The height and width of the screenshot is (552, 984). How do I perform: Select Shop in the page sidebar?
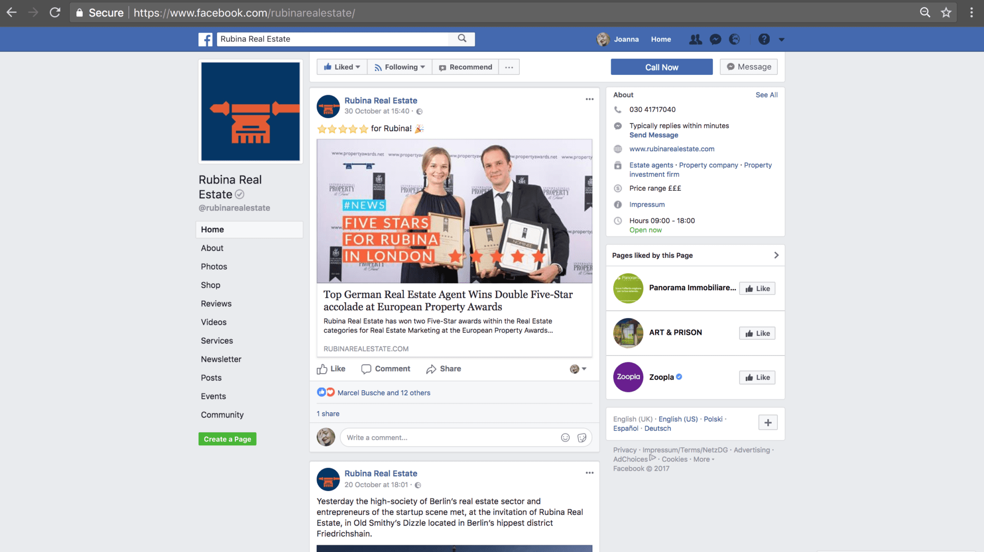(x=210, y=285)
